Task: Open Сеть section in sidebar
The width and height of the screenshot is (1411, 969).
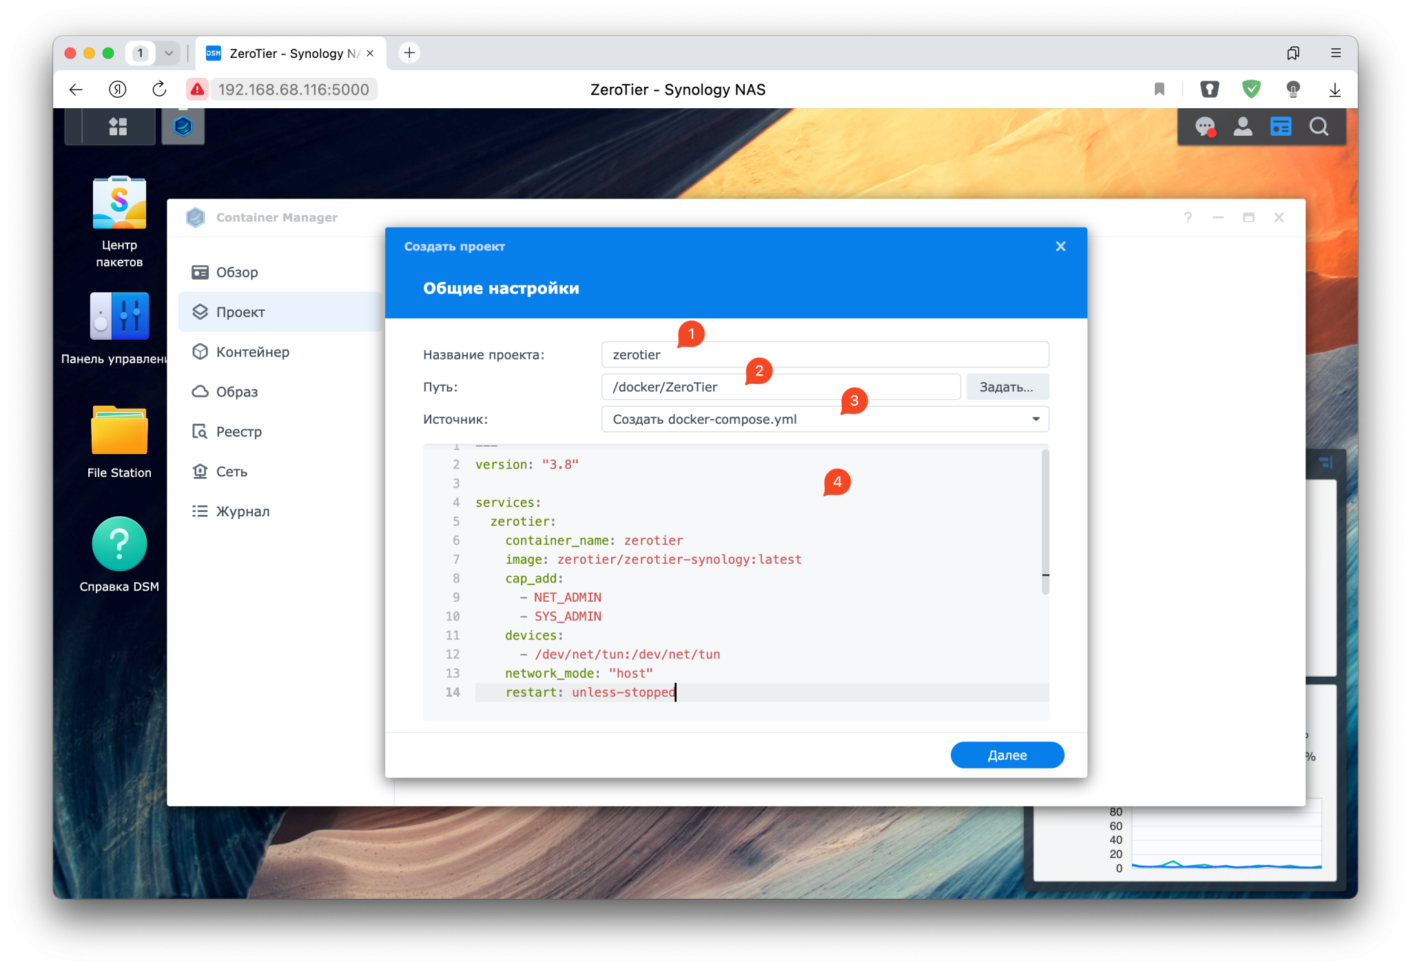Action: pyautogui.click(x=281, y=472)
